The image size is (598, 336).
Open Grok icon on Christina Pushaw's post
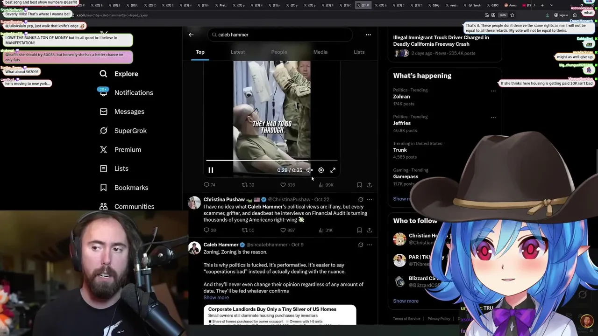pyautogui.click(x=360, y=199)
